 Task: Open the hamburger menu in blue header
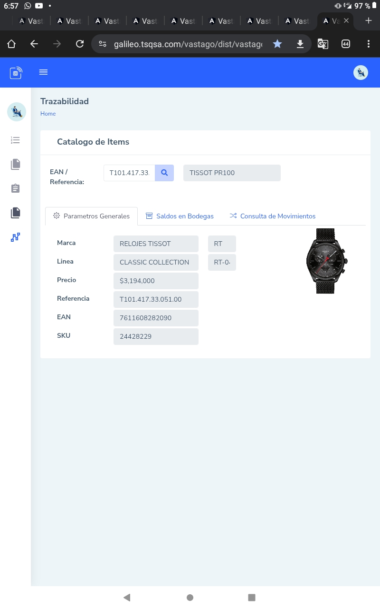[43, 72]
